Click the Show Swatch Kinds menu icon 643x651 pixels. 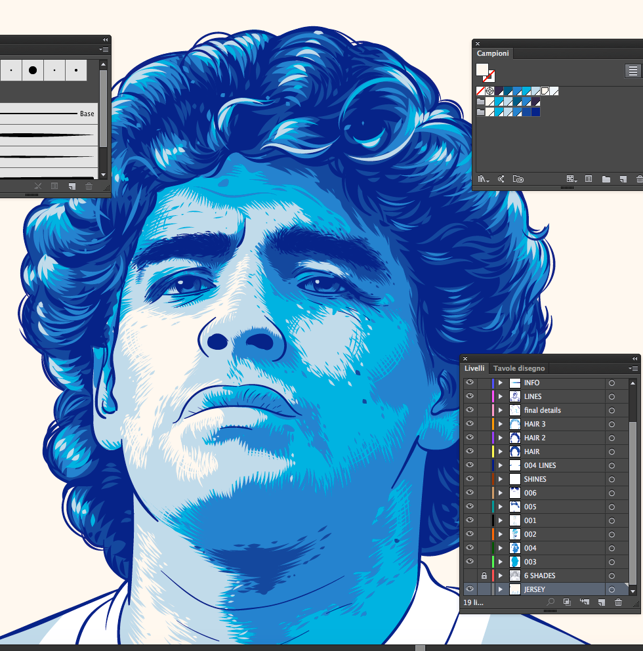coord(571,178)
